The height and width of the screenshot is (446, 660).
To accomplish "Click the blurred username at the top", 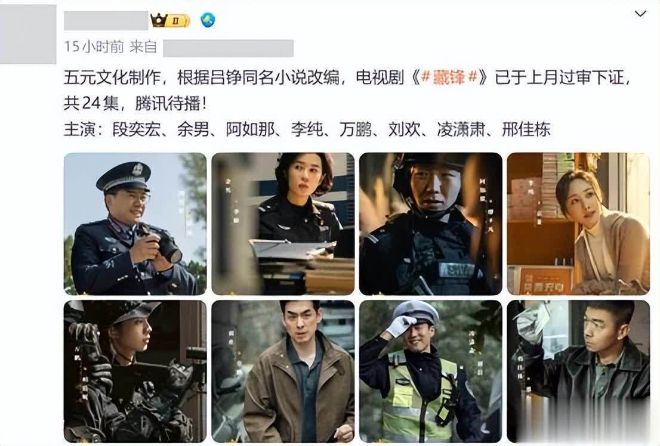I will point(106,21).
